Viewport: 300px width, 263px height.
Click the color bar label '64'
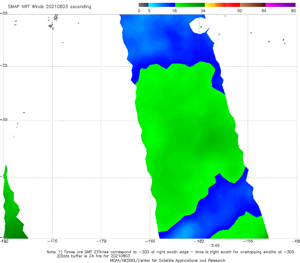point(264,11)
